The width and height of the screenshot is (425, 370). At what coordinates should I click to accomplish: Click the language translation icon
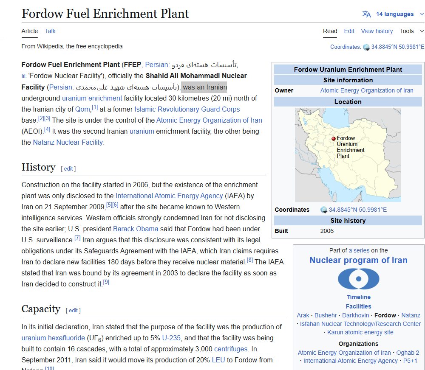click(x=366, y=14)
